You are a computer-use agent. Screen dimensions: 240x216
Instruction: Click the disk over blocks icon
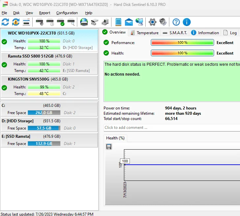click(95, 22)
